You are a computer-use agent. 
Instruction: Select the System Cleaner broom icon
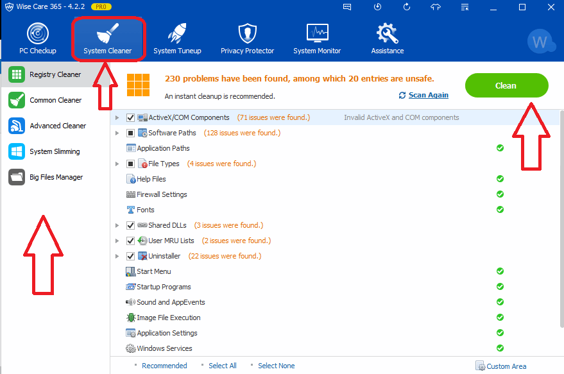pos(108,33)
